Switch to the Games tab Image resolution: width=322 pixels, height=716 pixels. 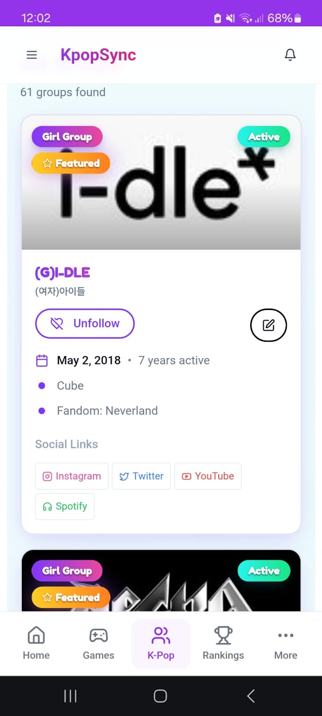tap(98, 643)
